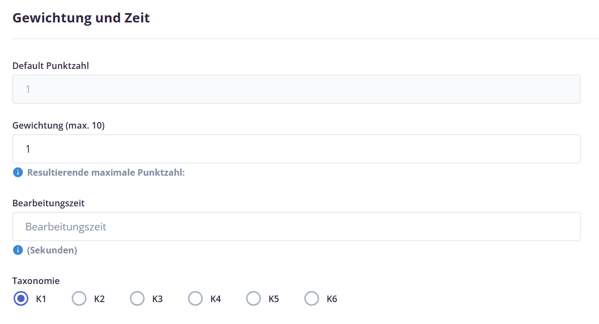Set taxonomy to K5
This screenshot has width=599, height=324.
pyautogui.click(x=253, y=298)
